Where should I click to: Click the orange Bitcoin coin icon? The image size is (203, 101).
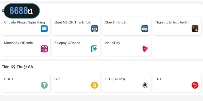click(x=94, y=85)
